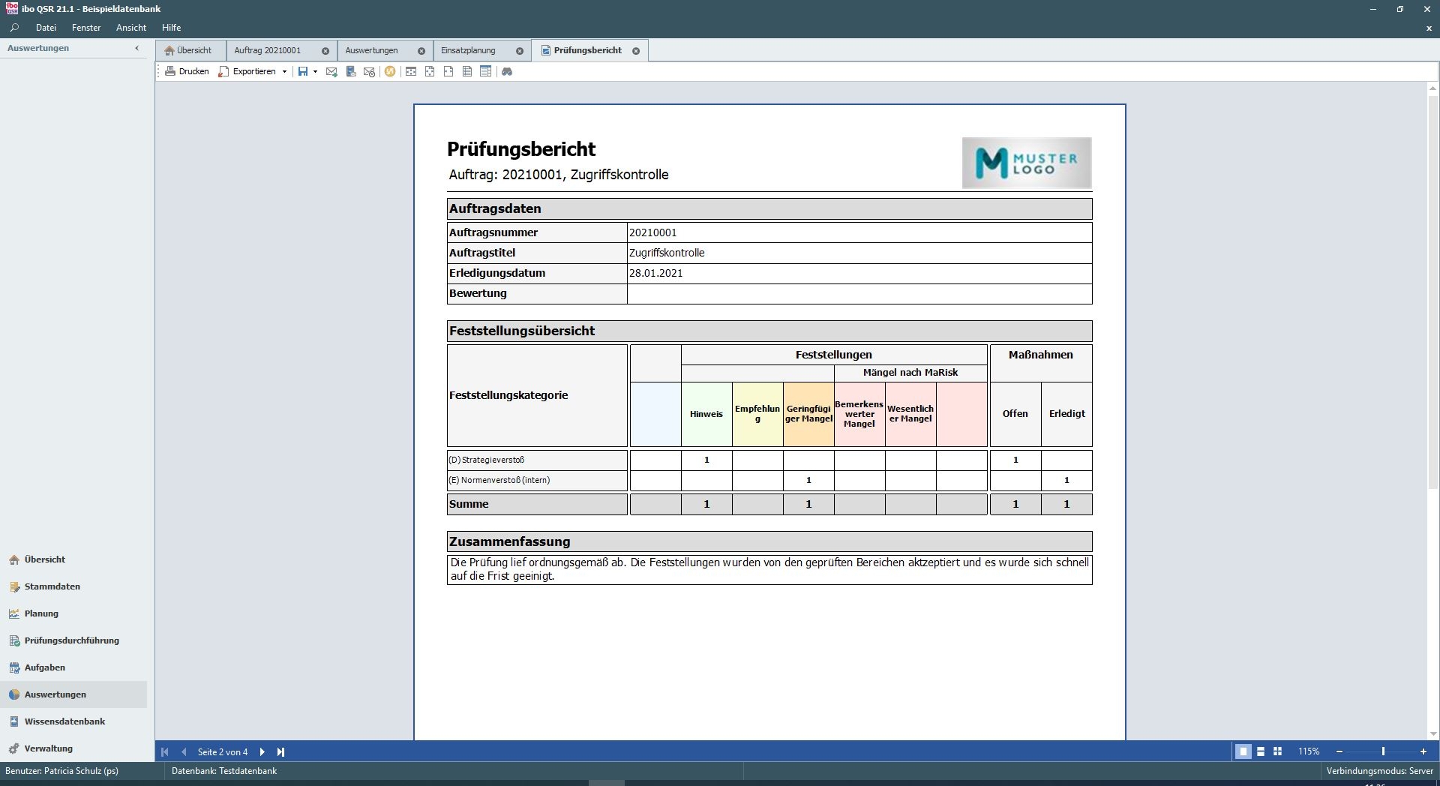Switch to continuous page view mode
Viewport: 1440px width, 786px height.
pos(1261,751)
